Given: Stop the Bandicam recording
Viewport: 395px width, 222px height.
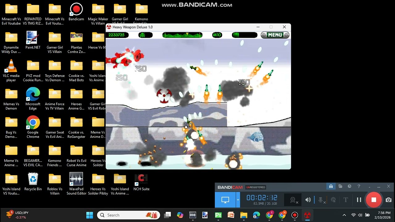Looking at the screenshot, I should pyautogui.click(x=374, y=200).
